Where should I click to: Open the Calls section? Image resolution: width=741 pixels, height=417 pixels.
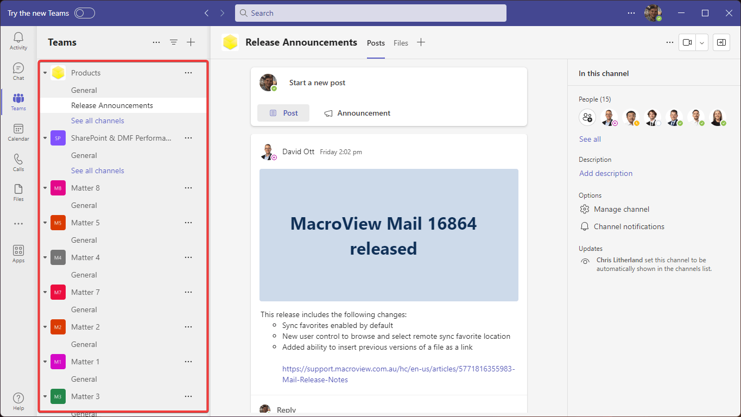click(x=18, y=162)
